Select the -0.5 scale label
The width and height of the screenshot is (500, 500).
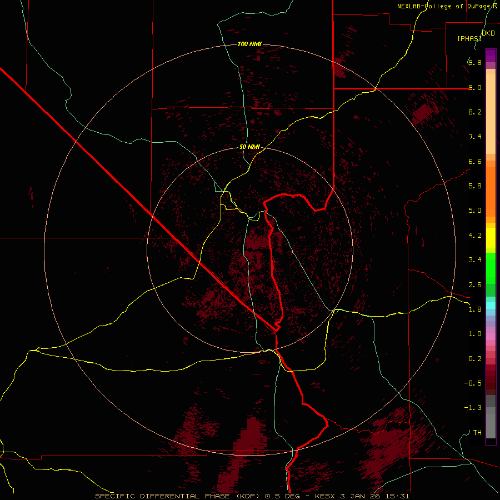(x=473, y=383)
